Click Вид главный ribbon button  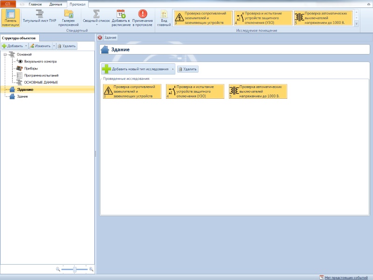point(164,18)
